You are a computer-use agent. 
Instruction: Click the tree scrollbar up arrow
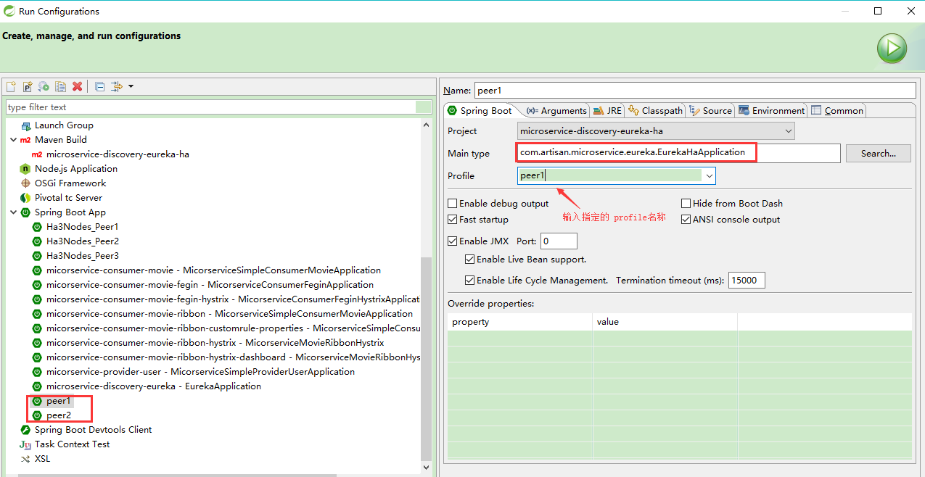click(x=427, y=125)
